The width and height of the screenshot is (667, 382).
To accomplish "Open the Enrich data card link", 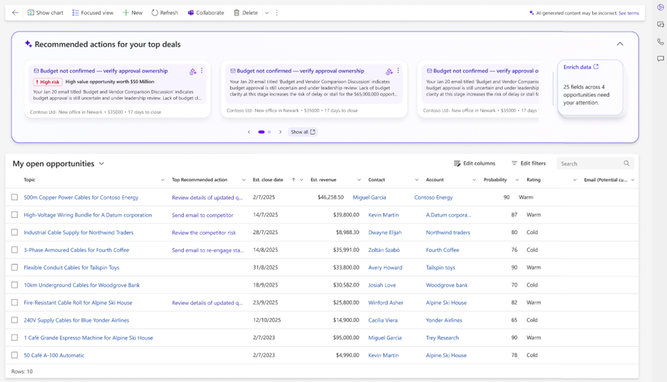I will (580, 67).
